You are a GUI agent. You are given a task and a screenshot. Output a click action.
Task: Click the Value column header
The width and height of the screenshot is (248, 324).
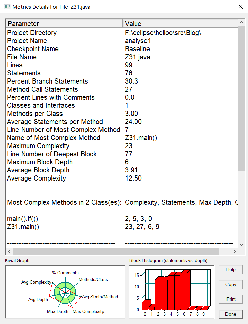click(x=180, y=23)
